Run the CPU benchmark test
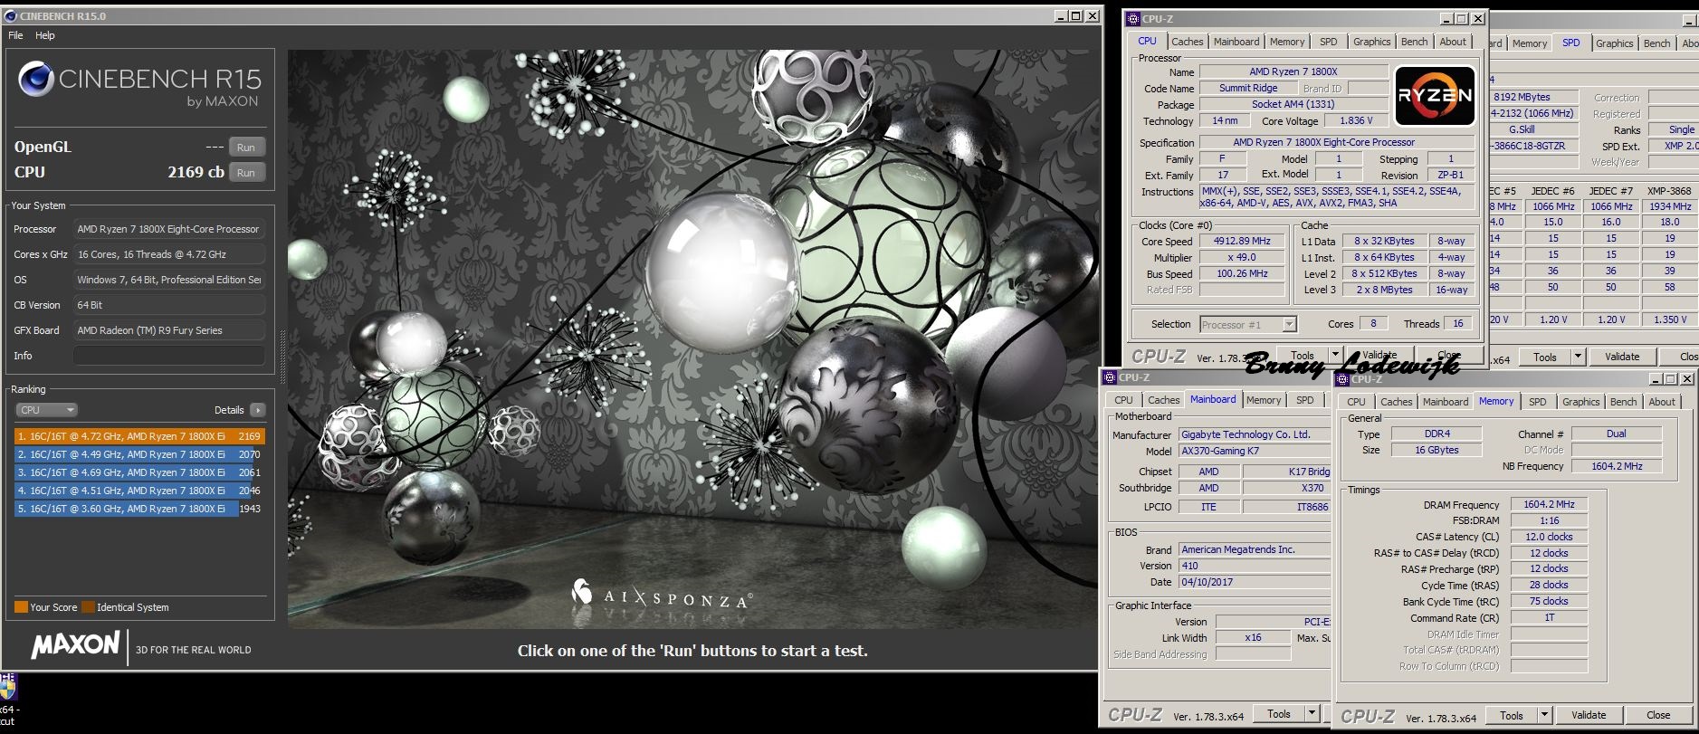This screenshot has width=1699, height=734. tap(246, 173)
